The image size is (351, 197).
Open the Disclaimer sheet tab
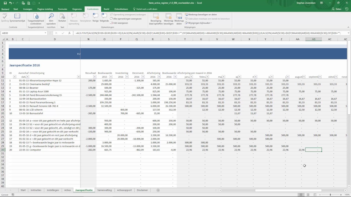click(142, 190)
